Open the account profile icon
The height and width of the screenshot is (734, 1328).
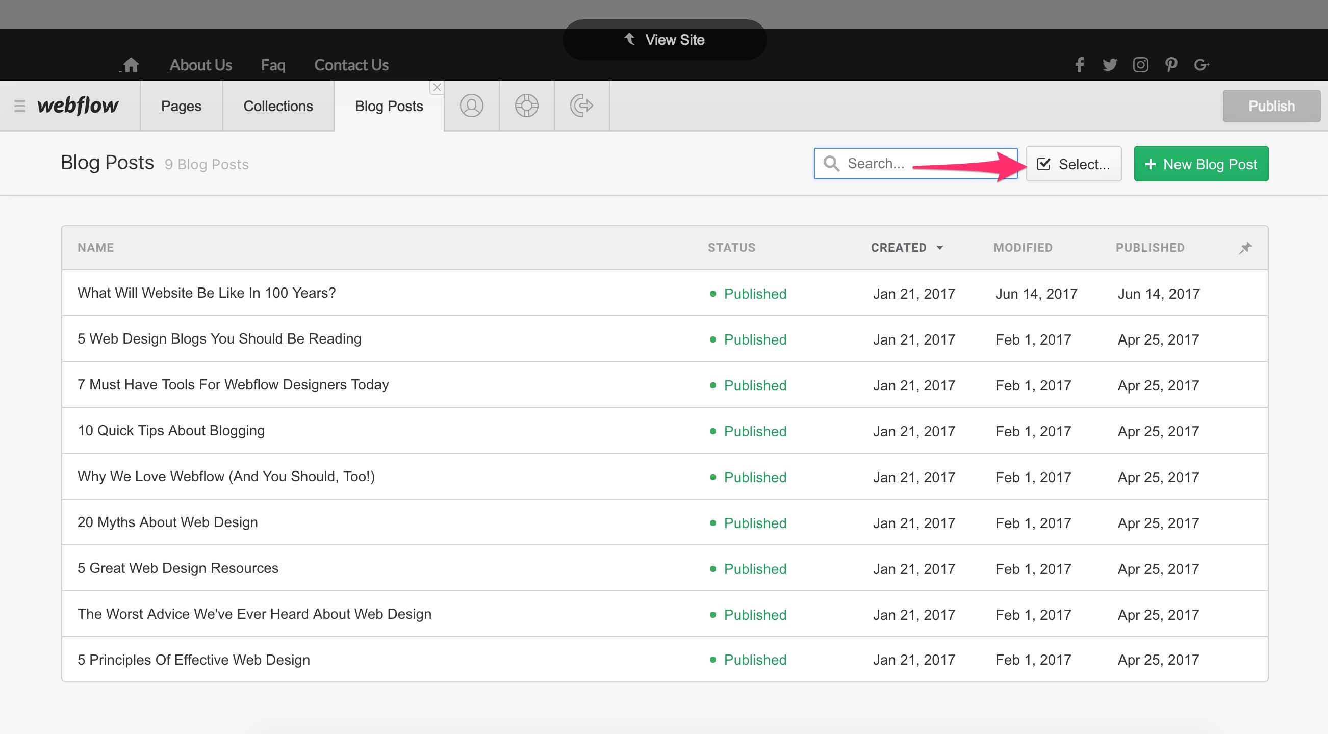pos(471,106)
